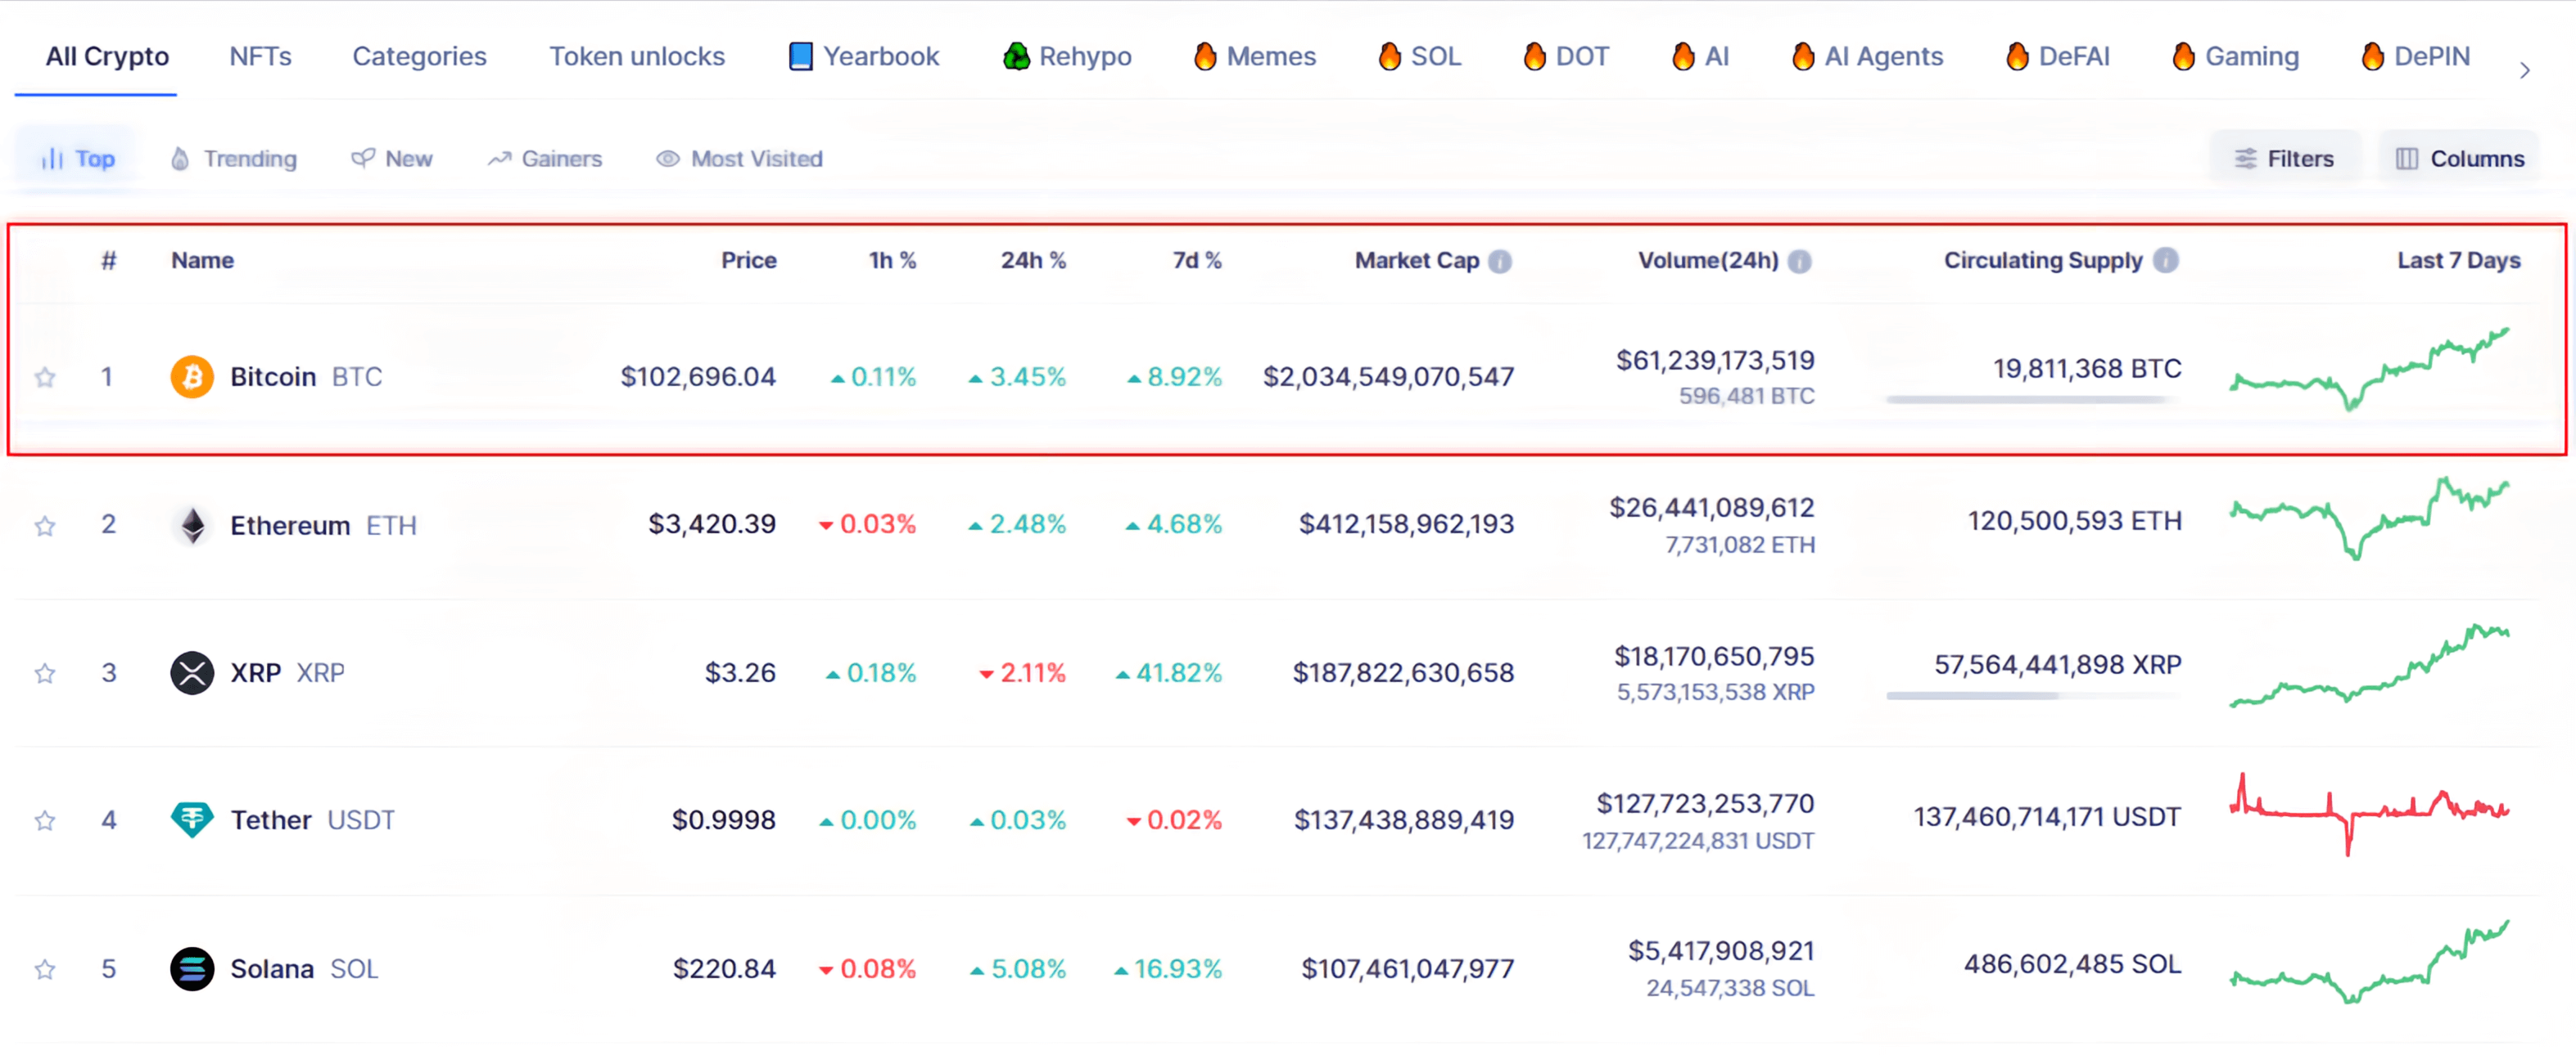Click the XRP logo icon
2576x1055 pixels.
click(192, 672)
